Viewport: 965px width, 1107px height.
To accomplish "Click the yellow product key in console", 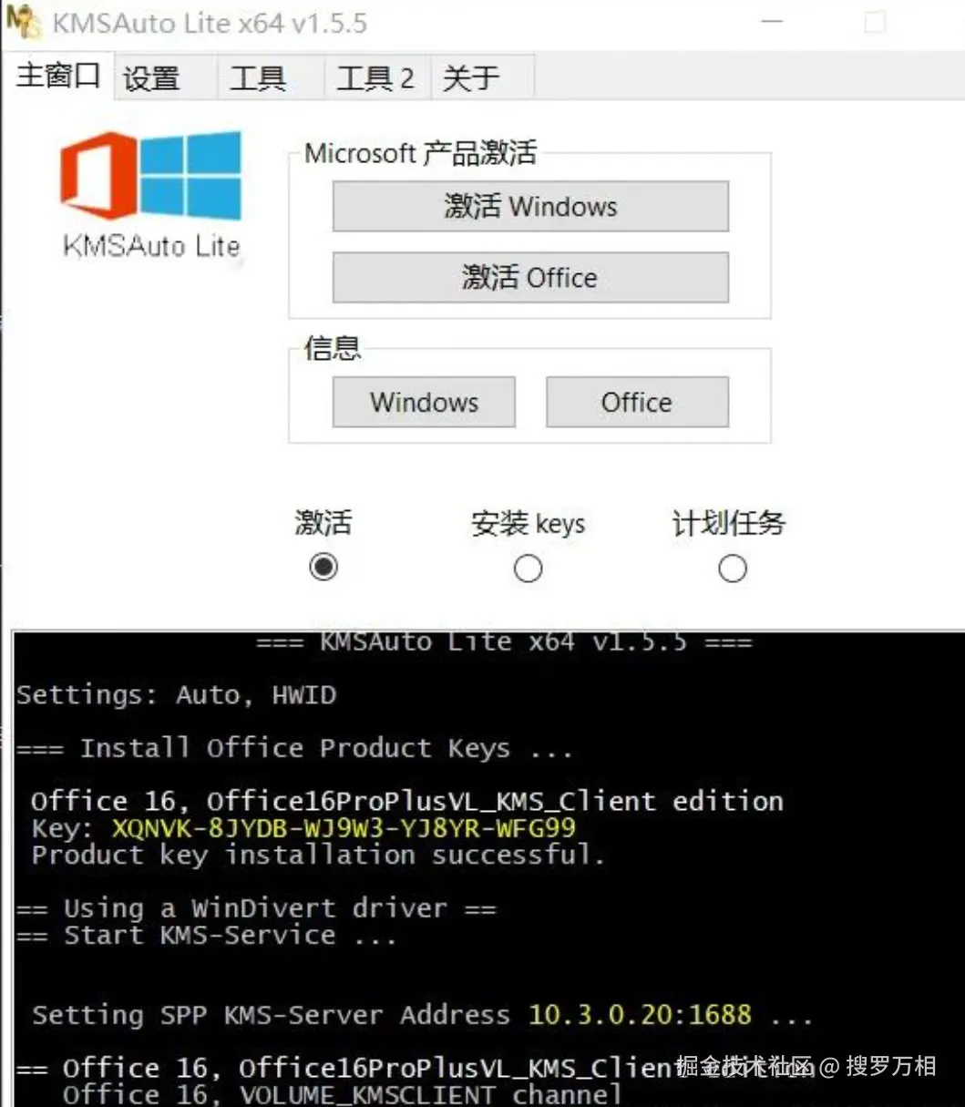I will [344, 828].
